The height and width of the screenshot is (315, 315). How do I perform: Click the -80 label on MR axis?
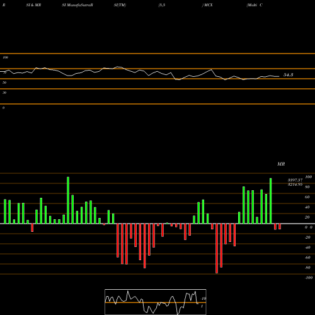tap(307, 268)
